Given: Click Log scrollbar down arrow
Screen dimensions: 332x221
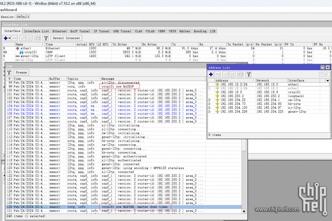Looking at the screenshot, I should click(244, 211).
